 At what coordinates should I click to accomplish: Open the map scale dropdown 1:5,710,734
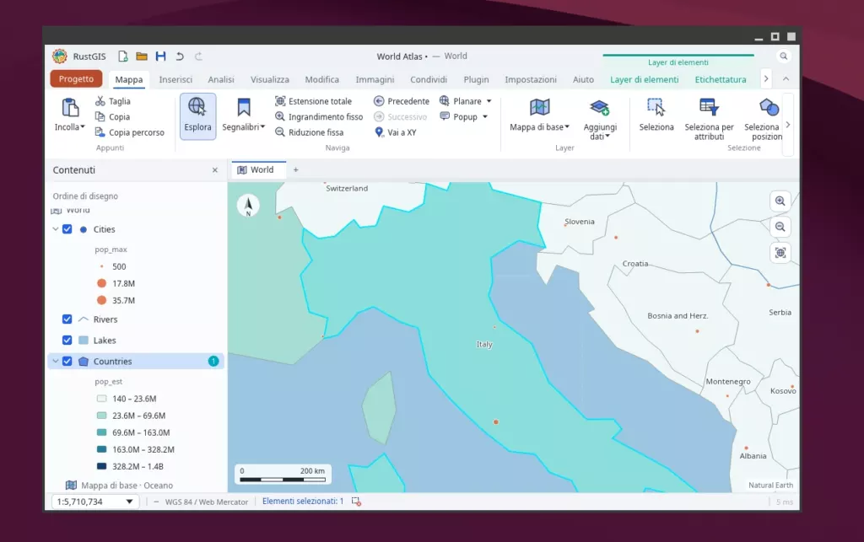[95, 502]
